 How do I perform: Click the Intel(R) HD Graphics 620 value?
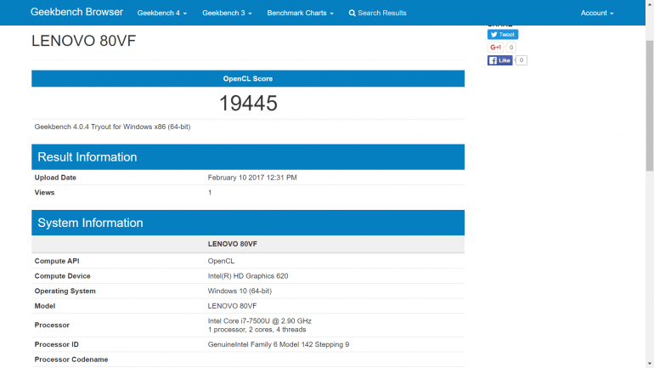(x=248, y=276)
